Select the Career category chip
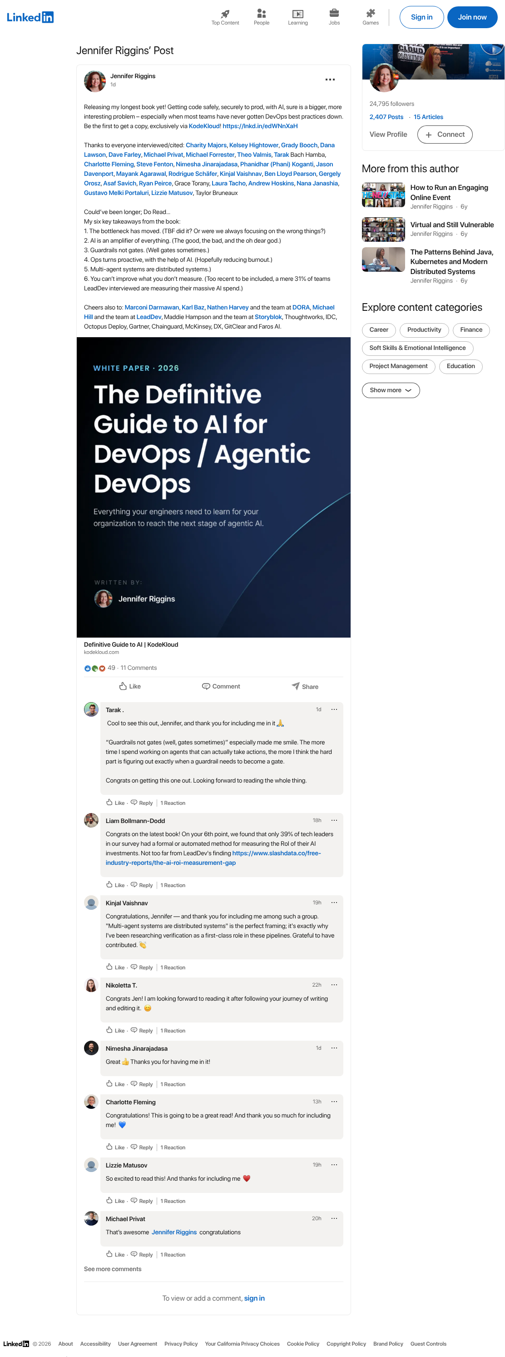The height and width of the screenshot is (1357, 505). (x=379, y=330)
